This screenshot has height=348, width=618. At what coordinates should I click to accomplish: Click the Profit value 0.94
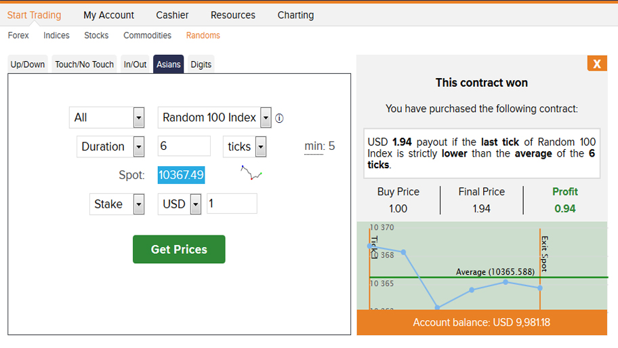[x=564, y=209]
